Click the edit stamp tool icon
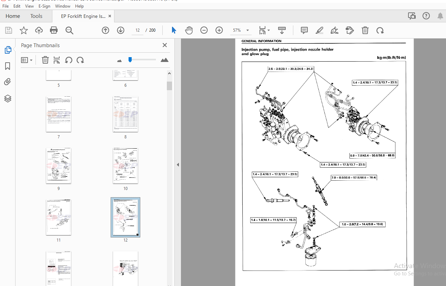 tap(350, 30)
